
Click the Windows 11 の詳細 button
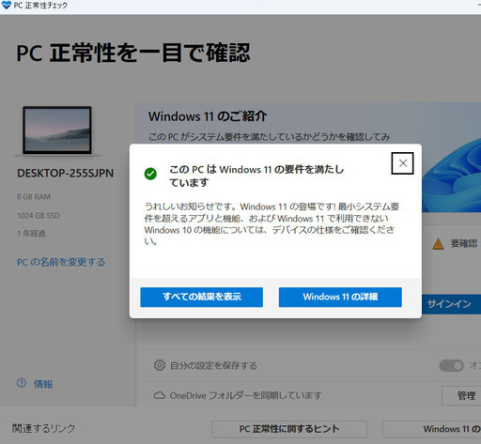click(x=340, y=297)
